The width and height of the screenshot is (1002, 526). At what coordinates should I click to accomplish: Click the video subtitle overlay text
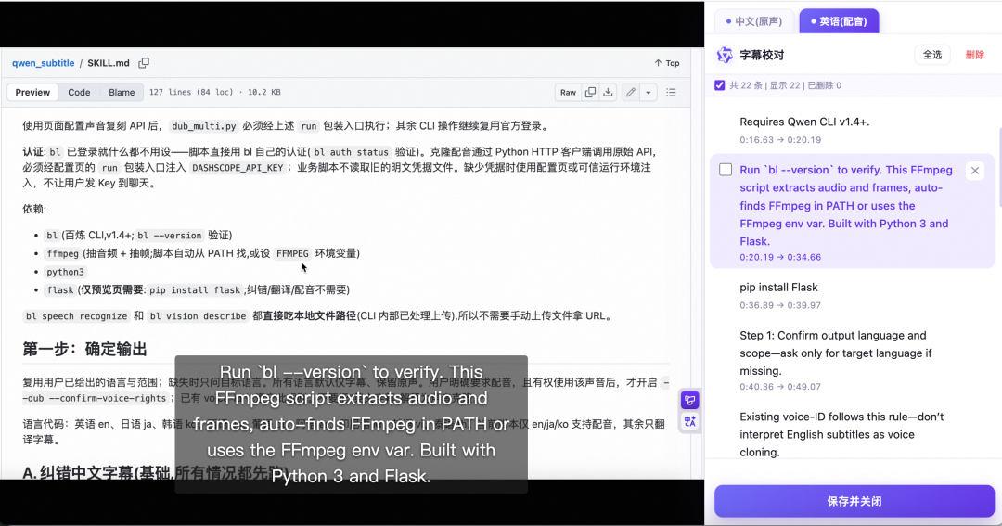[352, 424]
